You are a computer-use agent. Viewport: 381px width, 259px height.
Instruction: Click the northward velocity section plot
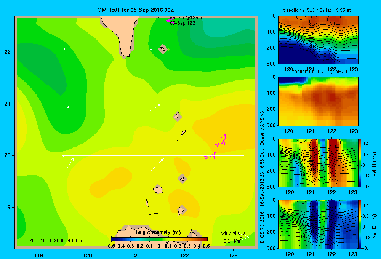click(318, 163)
